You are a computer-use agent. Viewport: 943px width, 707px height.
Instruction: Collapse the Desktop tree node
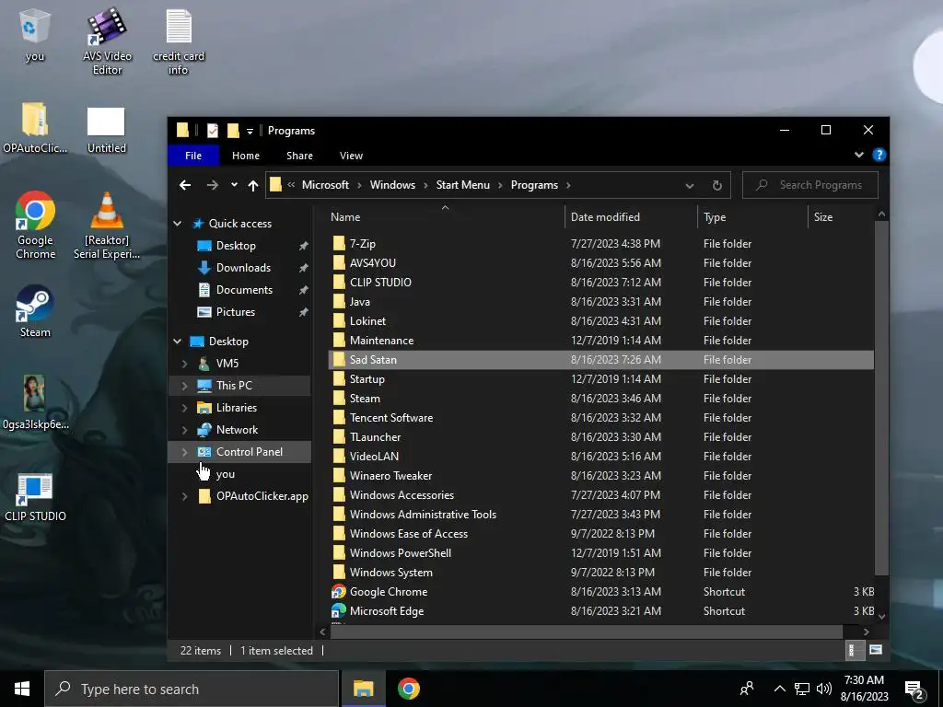coord(178,342)
